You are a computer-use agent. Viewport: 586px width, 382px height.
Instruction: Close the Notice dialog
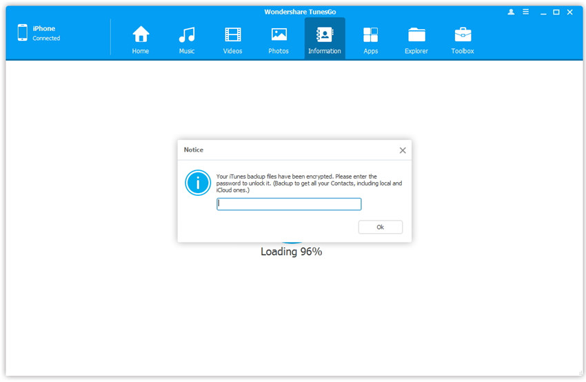tap(403, 150)
